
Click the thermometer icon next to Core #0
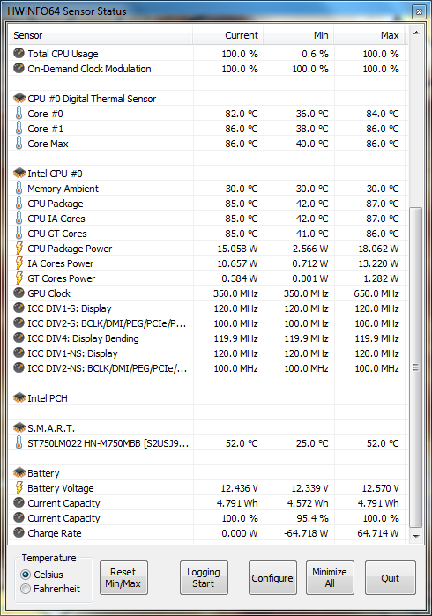coord(19,113)
